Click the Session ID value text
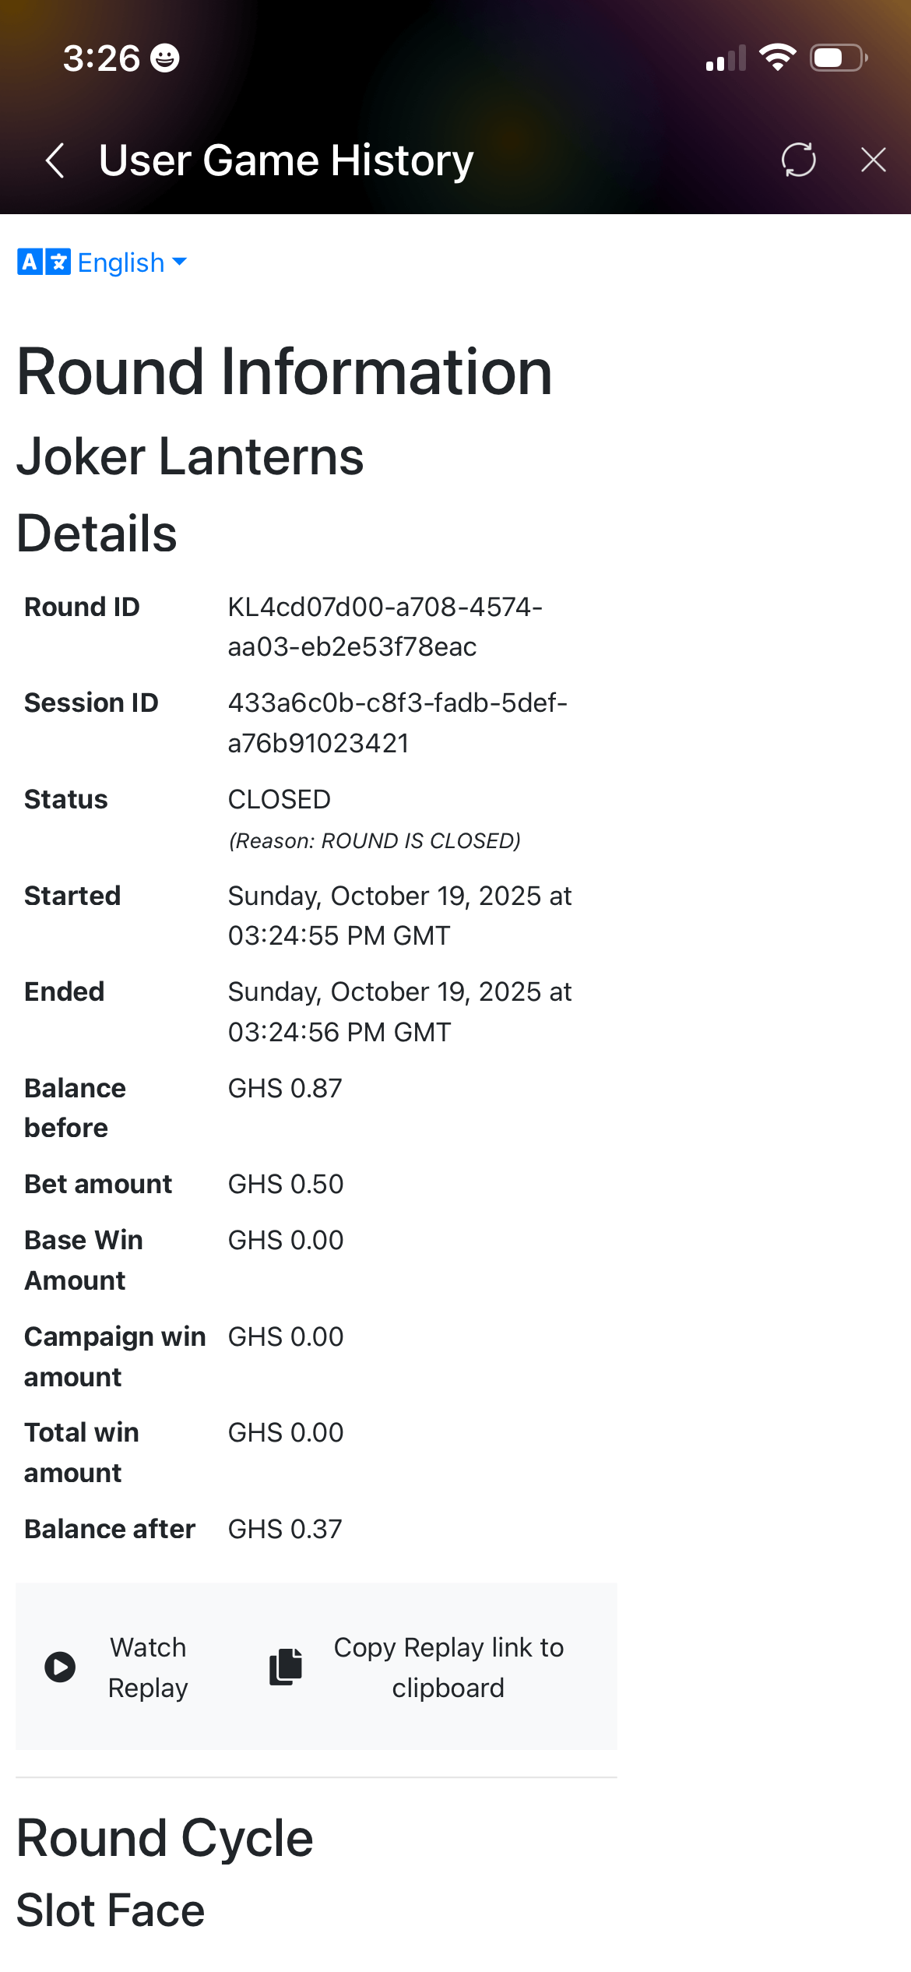The width and height of the screenshot is (911, 1972). tap(397, 723)
